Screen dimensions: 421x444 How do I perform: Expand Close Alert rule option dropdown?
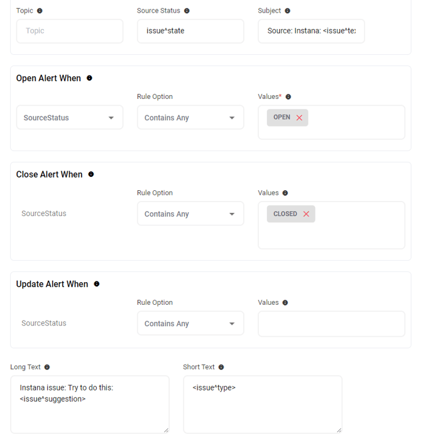click(190, 214)
